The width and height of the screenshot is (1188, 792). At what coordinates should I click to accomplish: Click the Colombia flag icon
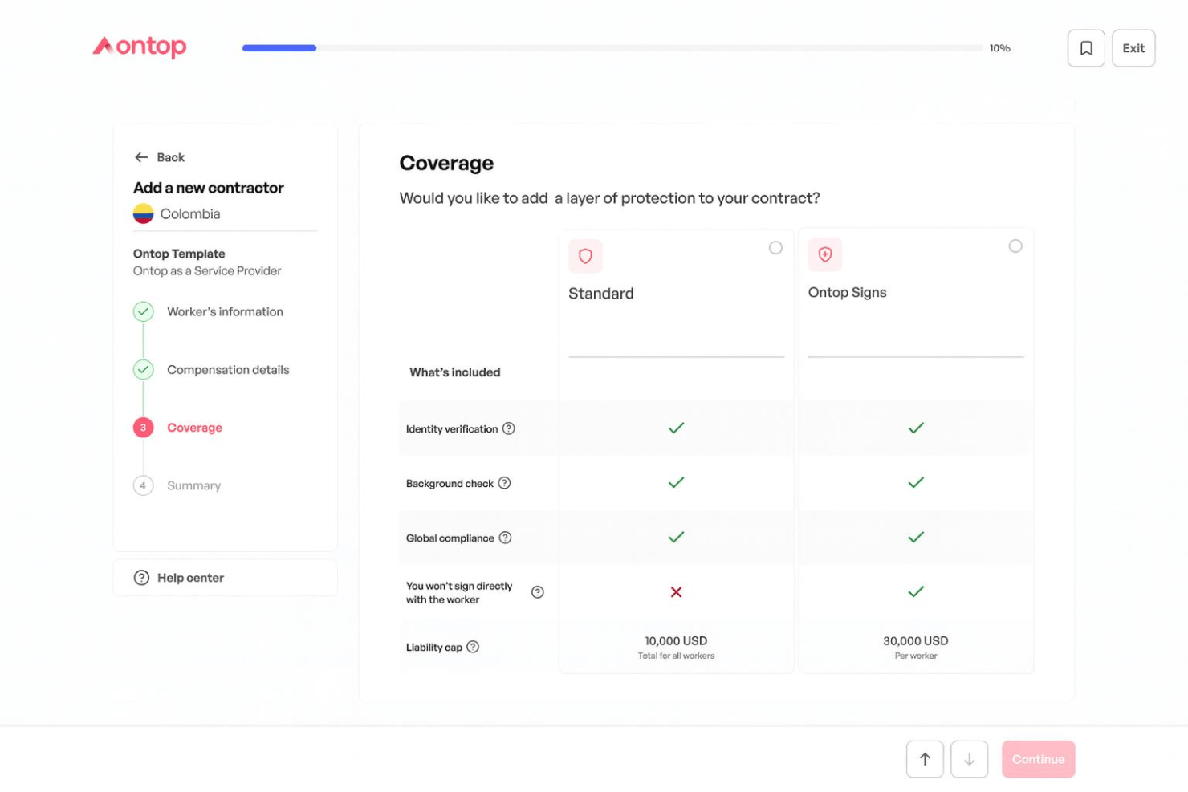[143, 213]
